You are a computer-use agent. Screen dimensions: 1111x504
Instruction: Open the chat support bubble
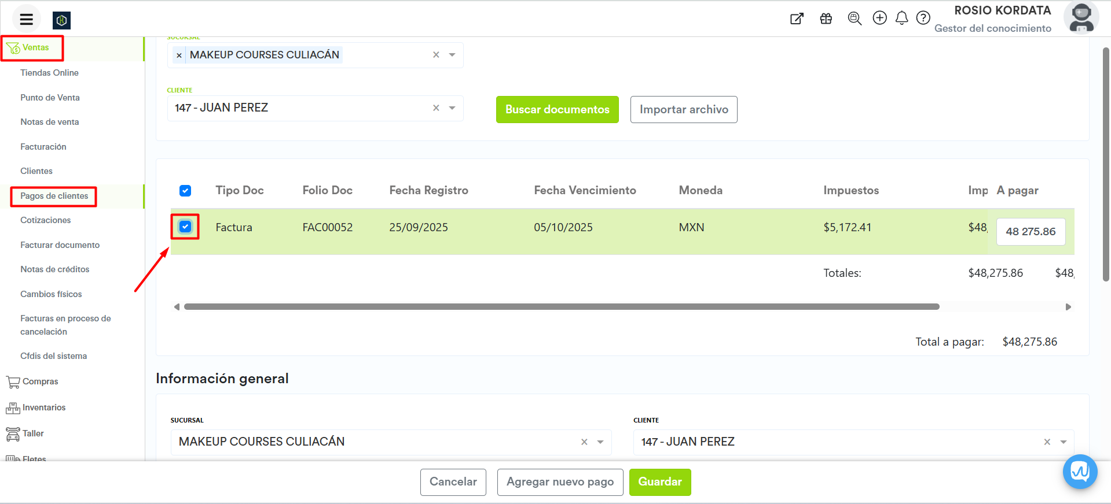tap(1080, 472)
